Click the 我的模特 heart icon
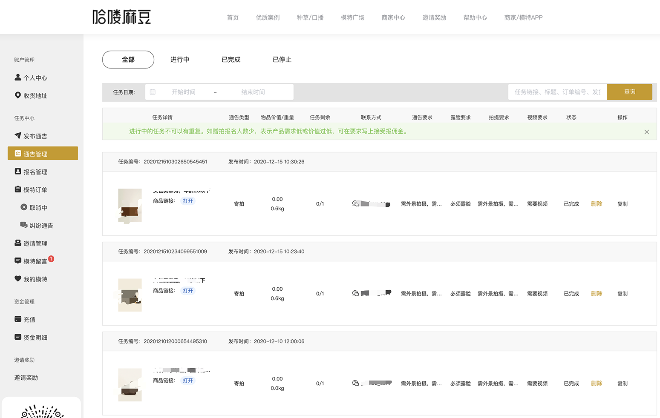Image resolution: width=660 pixels, height=418 pixels. coord(17,279)
